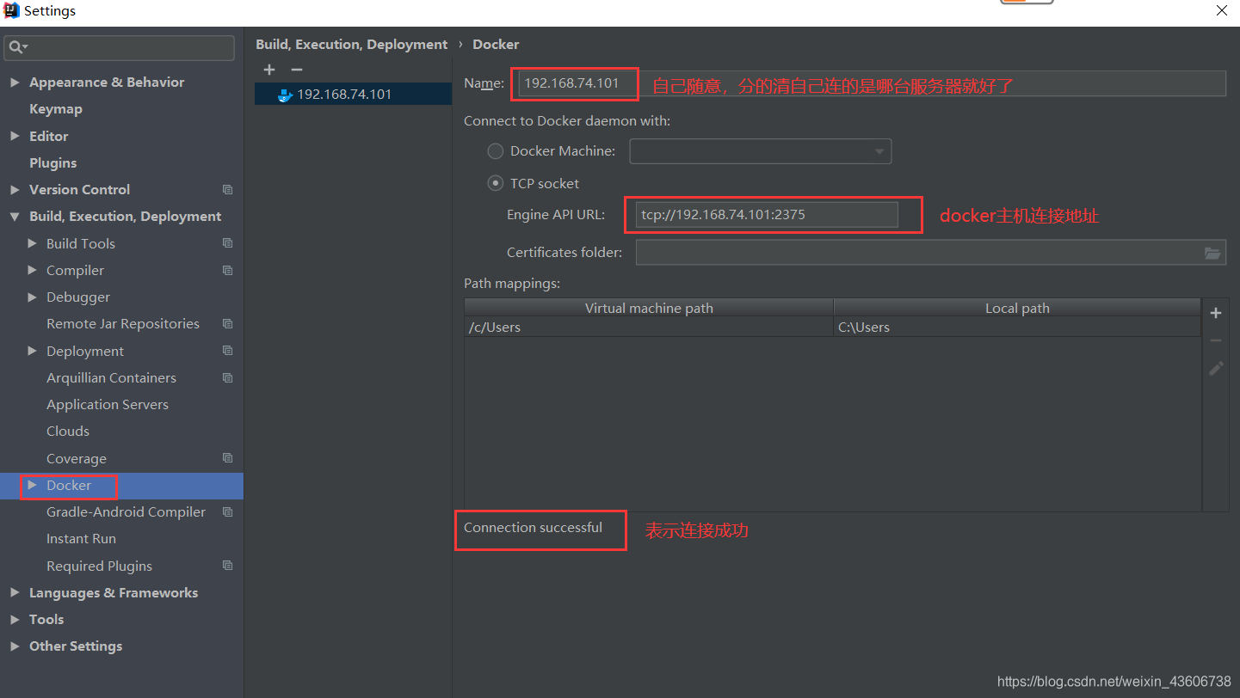Open Clouds settings page
1240x698 pixels.
point(68,431)
